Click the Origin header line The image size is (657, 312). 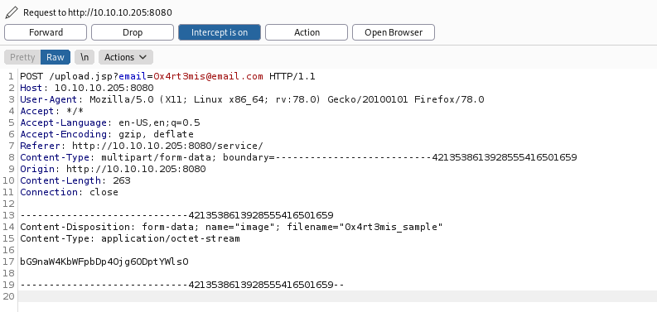point(113,169)
